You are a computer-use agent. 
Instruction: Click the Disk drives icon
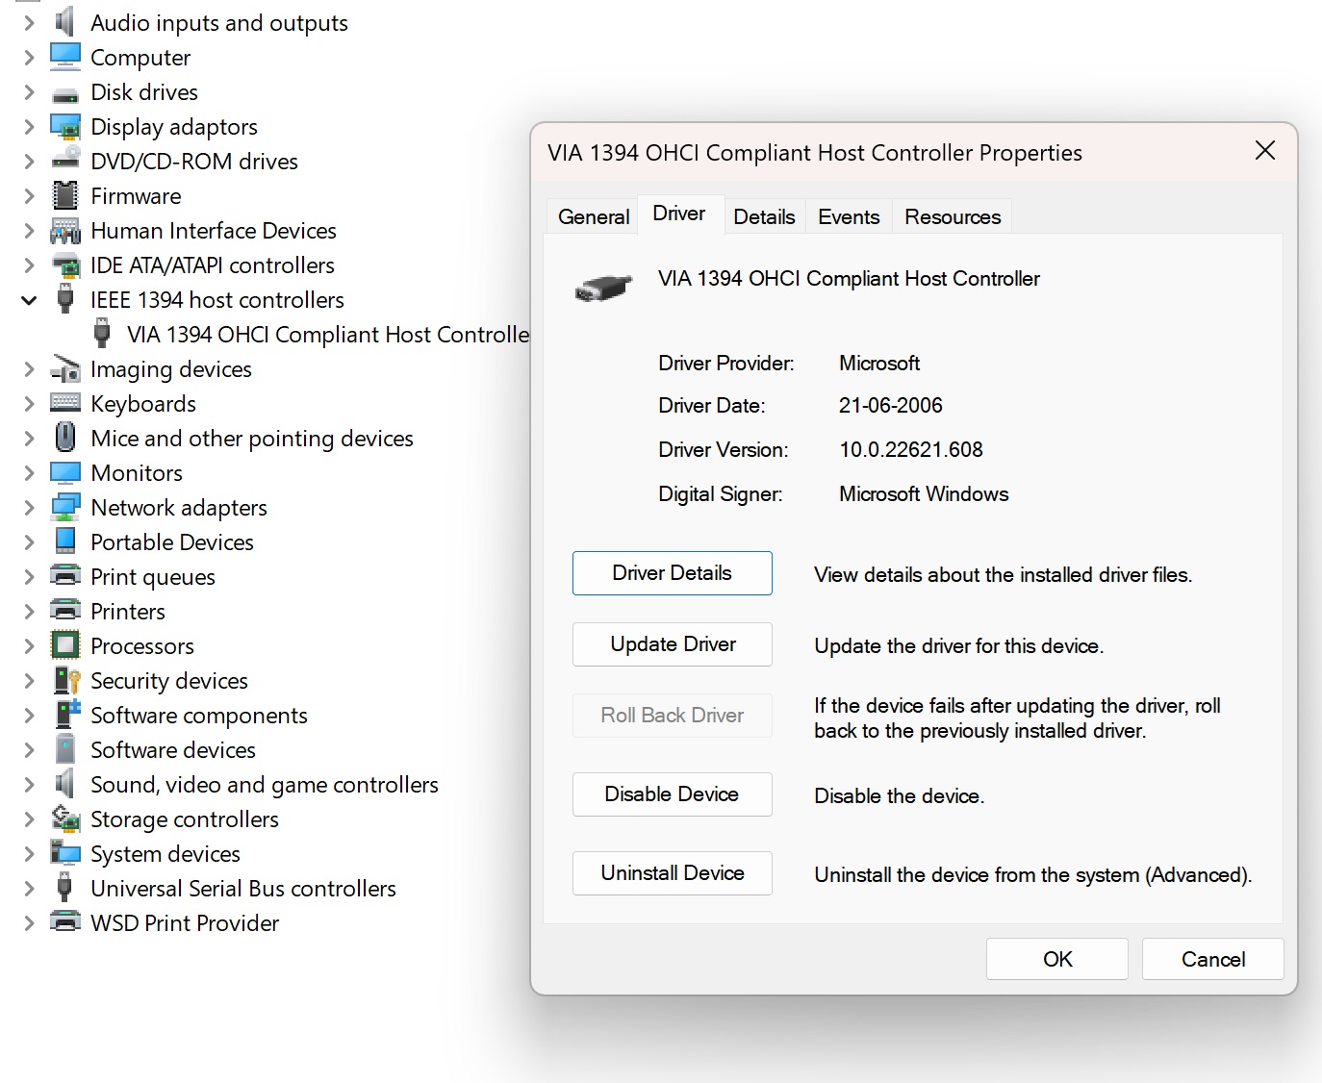click(64, 94)
